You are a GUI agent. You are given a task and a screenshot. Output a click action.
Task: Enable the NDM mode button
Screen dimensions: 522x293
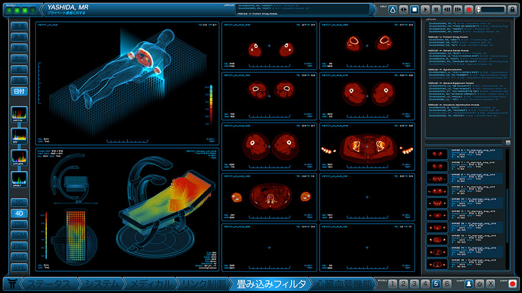(x=19, y=235)
